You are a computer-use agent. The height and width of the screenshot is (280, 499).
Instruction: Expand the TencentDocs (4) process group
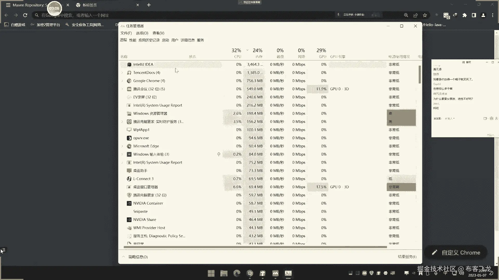122,73
